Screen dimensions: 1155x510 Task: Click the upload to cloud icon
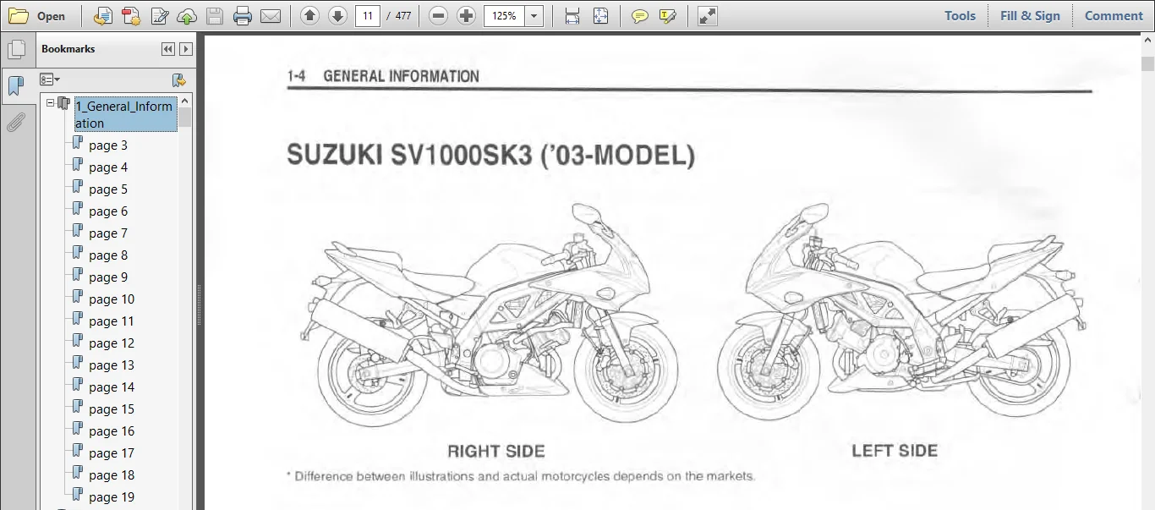(x=186, y=16)
